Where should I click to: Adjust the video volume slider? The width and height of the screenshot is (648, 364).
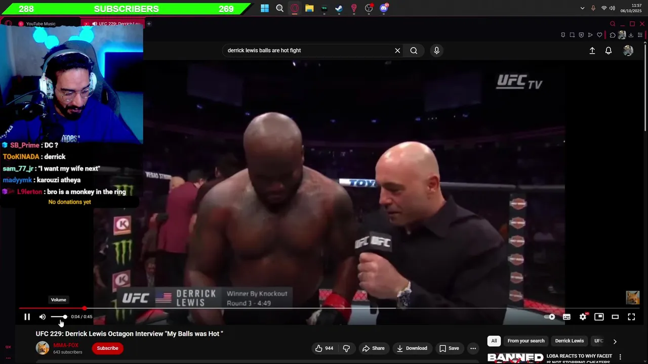pos(59,317)
